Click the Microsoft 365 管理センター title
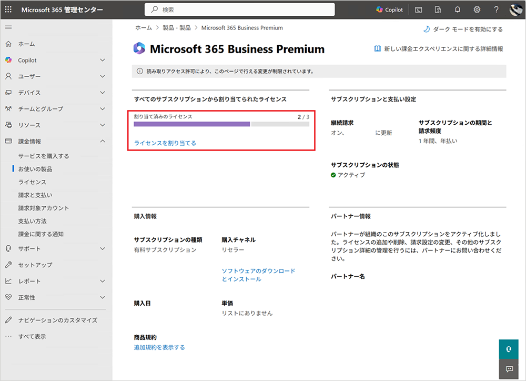526x381 pixels. point(62,9)
